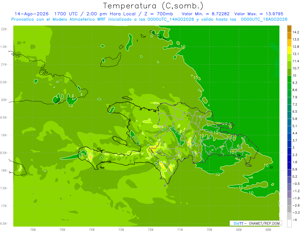Click the '75W' longitude label
The image size is (301, 233).
click(x=62, y=229)
